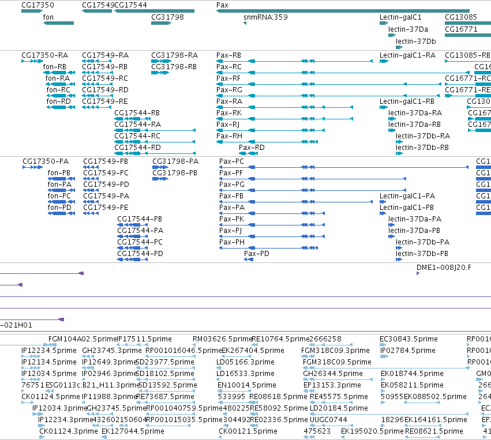Click transcript fon-RD label
The image size is (491, 440).
coord(58,101)
